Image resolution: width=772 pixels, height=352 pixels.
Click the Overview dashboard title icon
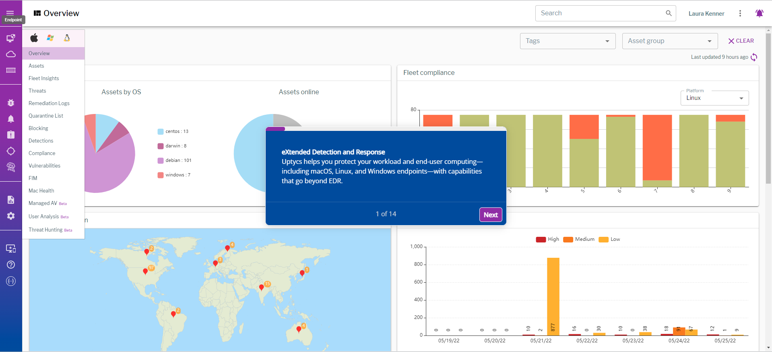(x=37, y=13)
